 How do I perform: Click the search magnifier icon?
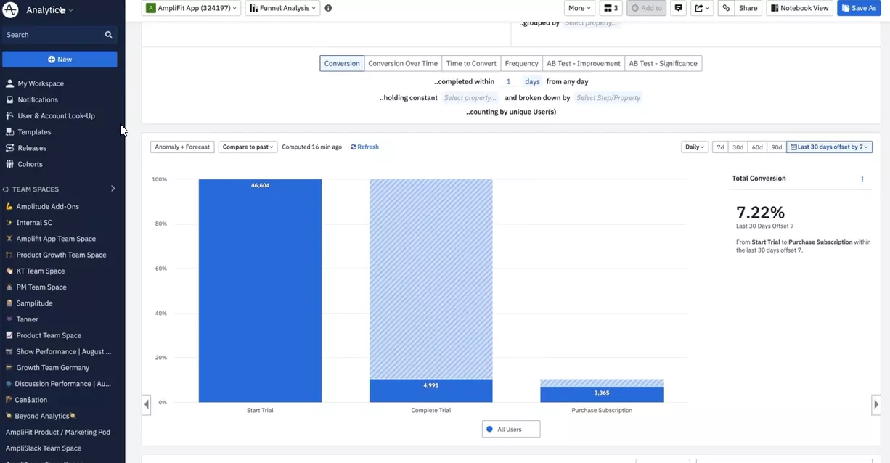[108, 35]
